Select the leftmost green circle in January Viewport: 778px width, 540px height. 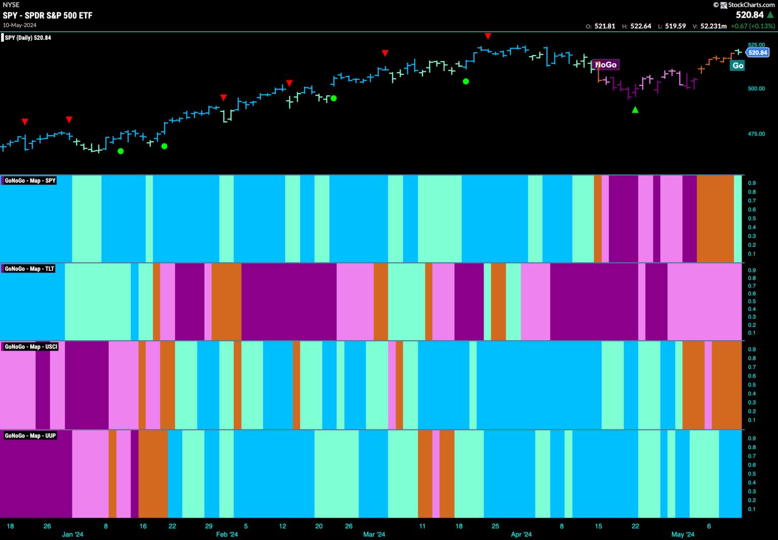(121, 151)
